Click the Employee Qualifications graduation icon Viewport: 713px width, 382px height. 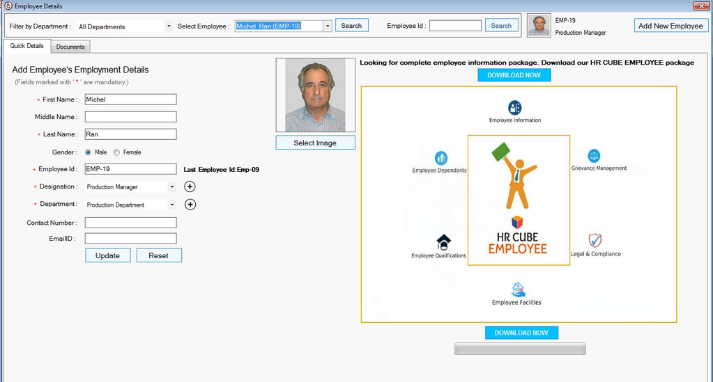coord(443,242)
